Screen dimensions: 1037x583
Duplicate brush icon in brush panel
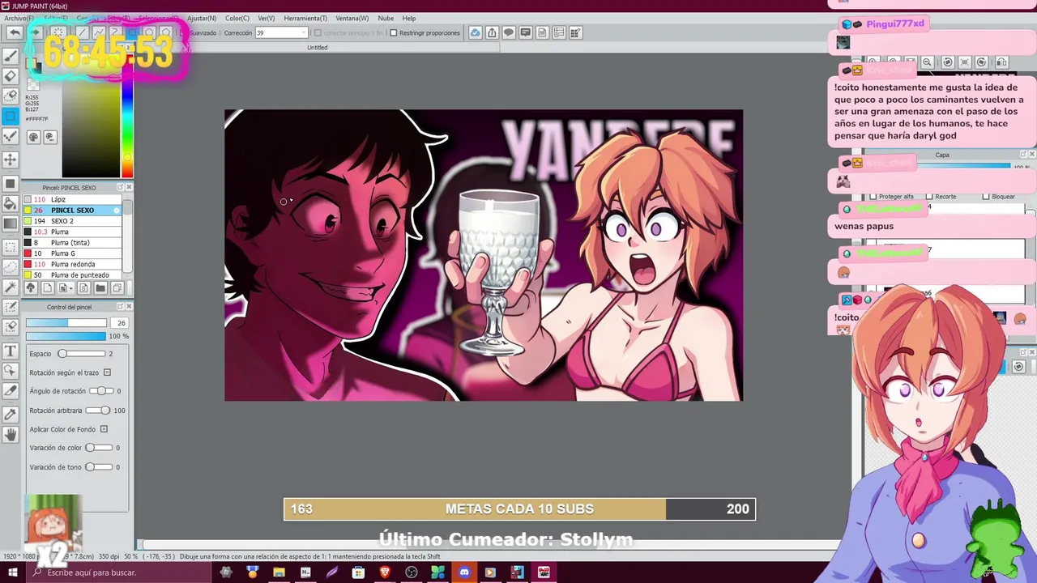[117, 288]
